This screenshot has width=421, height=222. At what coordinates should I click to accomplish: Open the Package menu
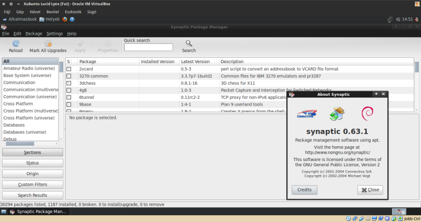34,34
